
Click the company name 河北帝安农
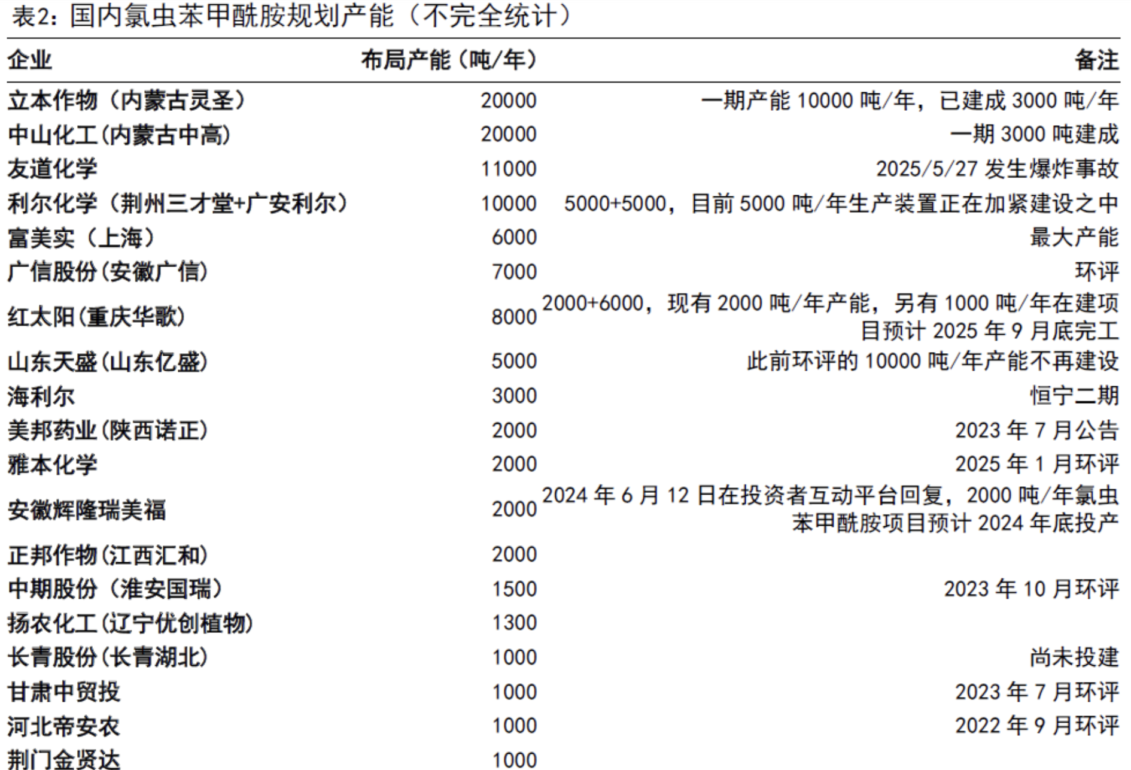point(63,727)
